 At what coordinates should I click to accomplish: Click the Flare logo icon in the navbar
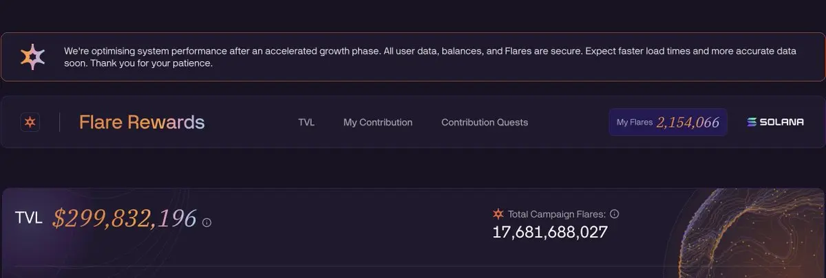pos(30,122)
